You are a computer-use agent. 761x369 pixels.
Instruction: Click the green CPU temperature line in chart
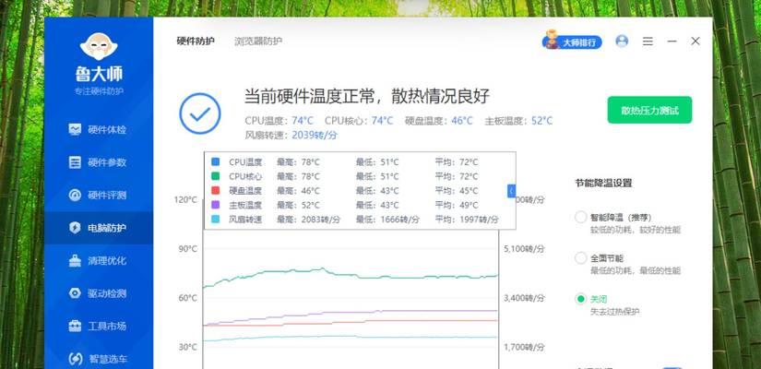click(x=350, y=275)
